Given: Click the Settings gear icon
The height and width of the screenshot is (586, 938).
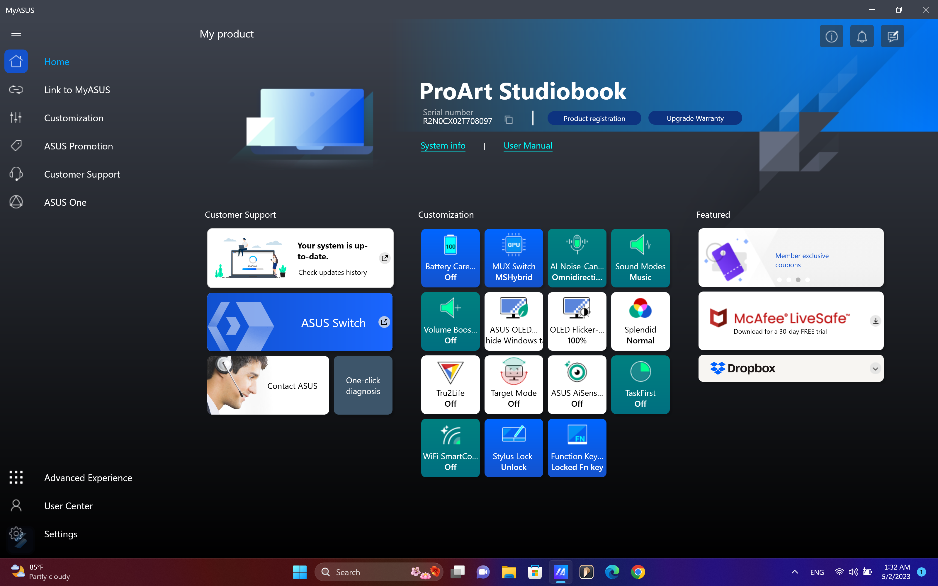Looking at the screenshot, I should [16, 534].
